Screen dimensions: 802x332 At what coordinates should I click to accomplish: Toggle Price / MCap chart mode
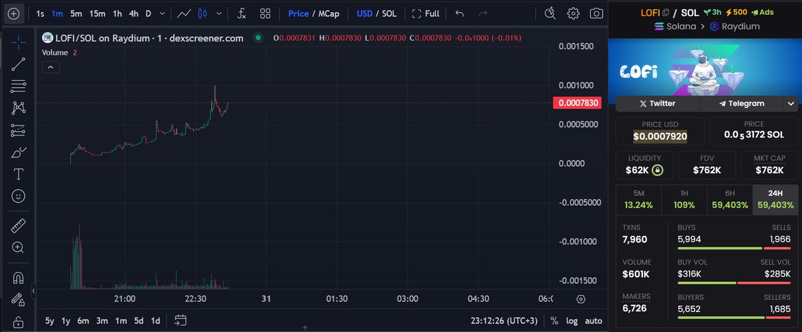tap(313, 13)
